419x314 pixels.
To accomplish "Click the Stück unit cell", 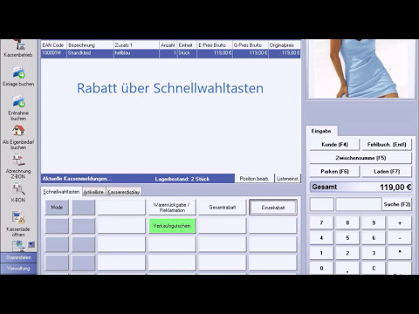I will click(x=187, y=53).
